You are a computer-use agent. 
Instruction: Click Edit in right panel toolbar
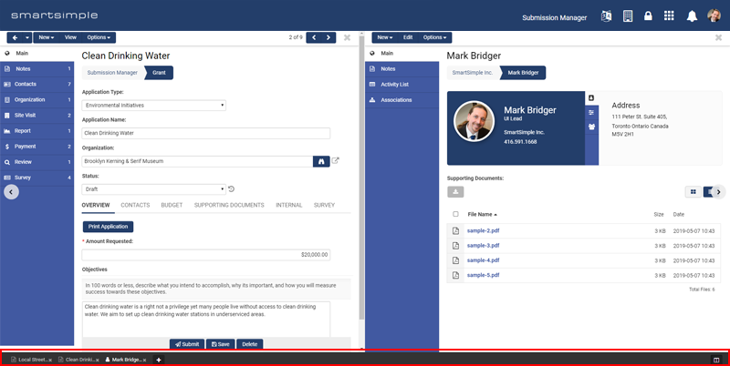pos(408,37)
